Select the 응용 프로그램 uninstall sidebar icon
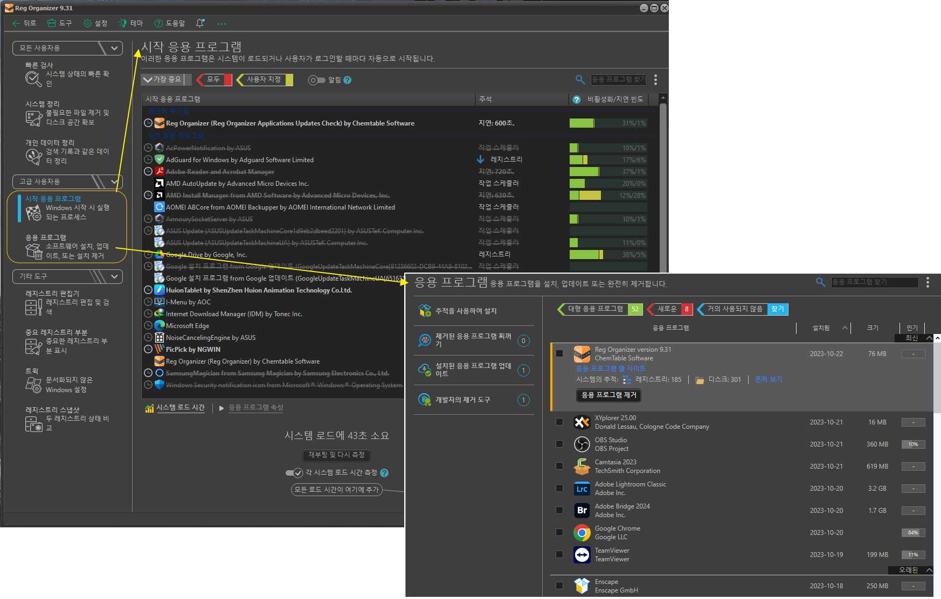The width and height of the screenshot is (941, 599). pos(33,252)
